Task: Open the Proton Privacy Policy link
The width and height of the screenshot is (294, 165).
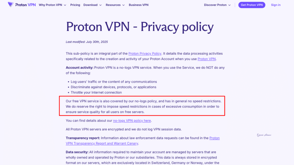Action: pos(145,53)
